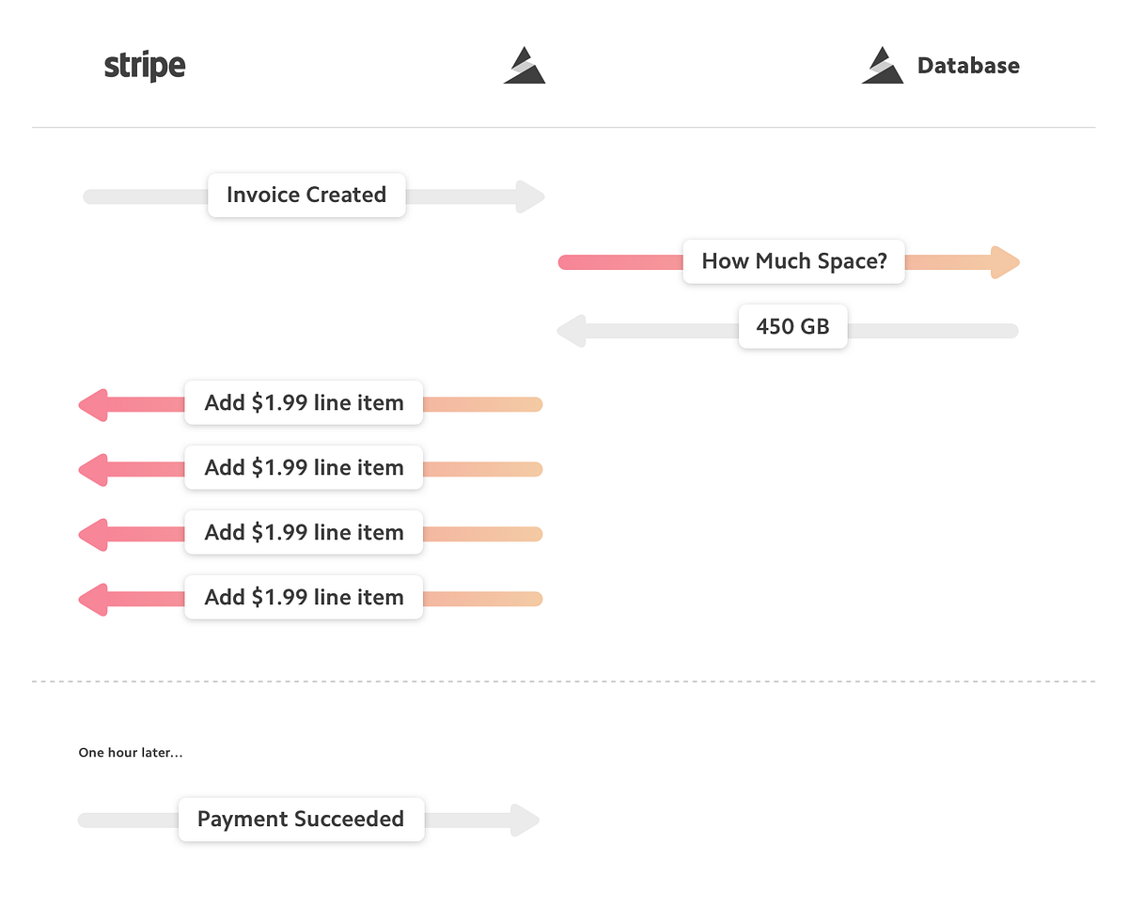Viewport: 1128px width, 907px height.
Task: Expand the second Add $1.99 line item box
Action: (303, 467)
